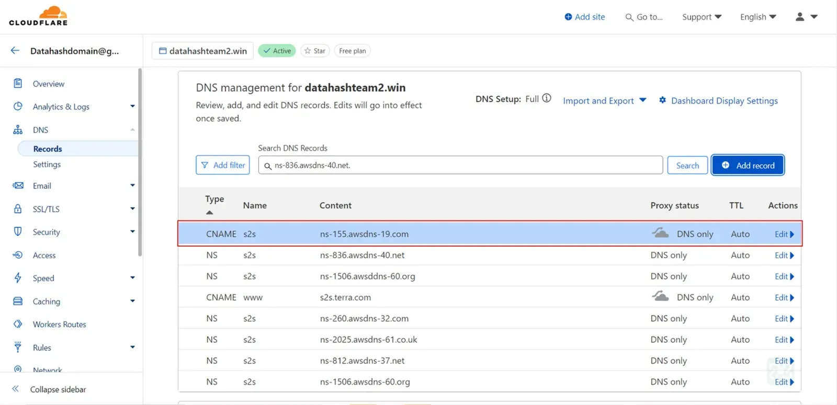Image resolution: width=837 pixels, height=405 pixels.
Task: Edit the ns-812.awsdns-37.net NS record
Action: (x=784, y=361)
